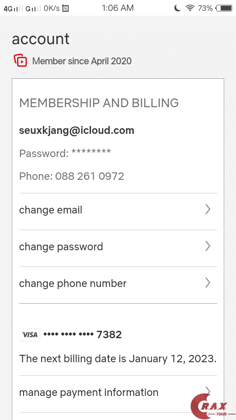The width and height of the screenshot is (236, 420).
Task: Open the chevron beside change password
Action: coord(208,246)
